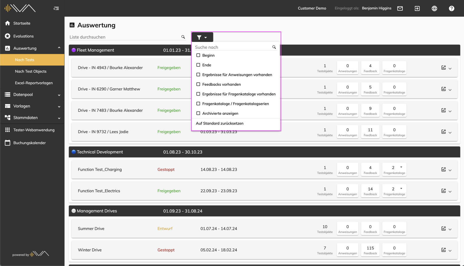Expand row Drive IN 7483 chevron
464x266 pixels.
tap(450, 111)
